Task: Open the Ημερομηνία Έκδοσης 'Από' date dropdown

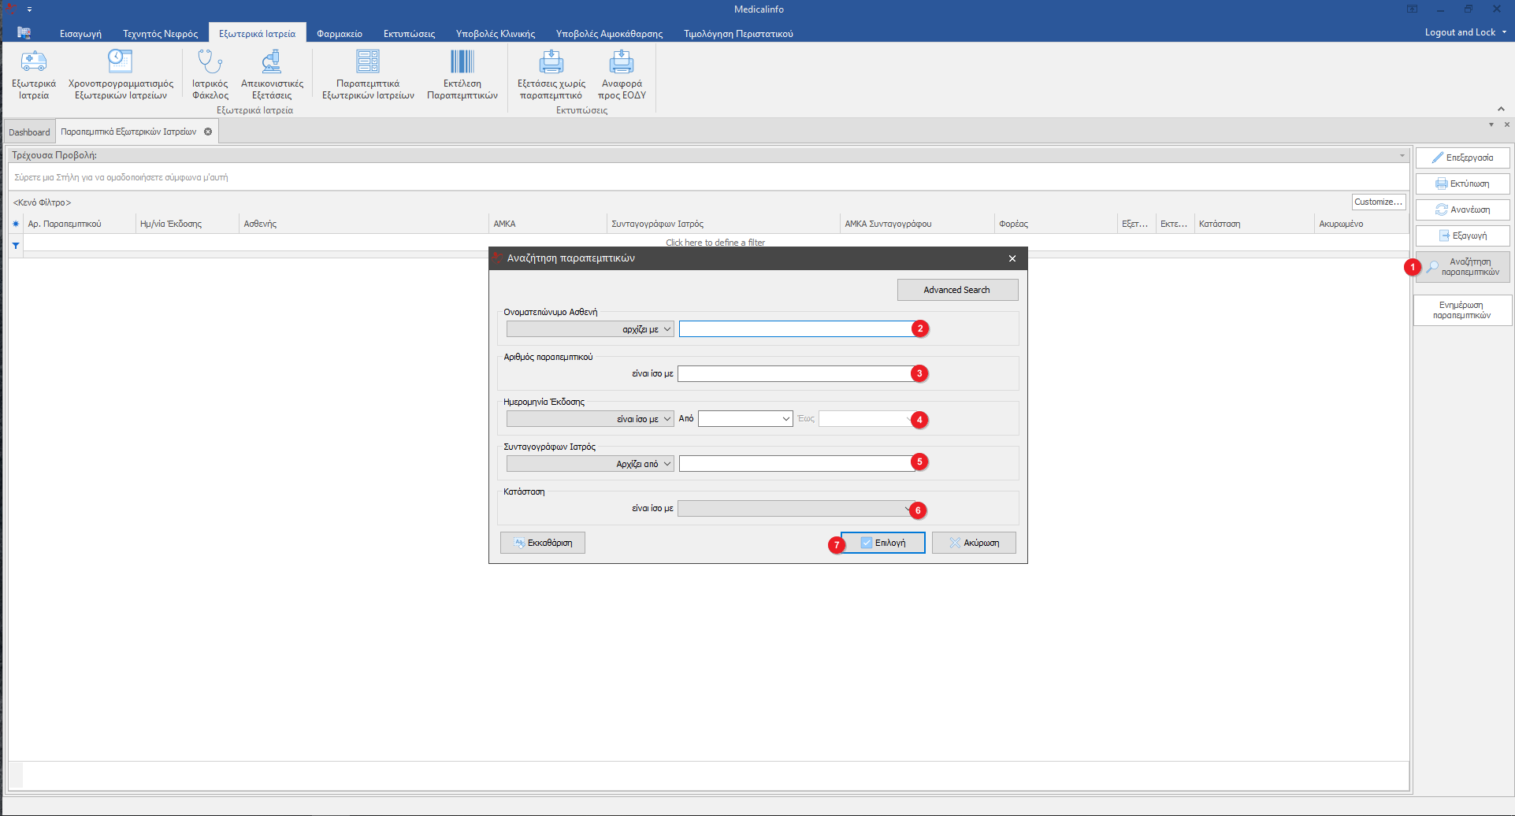Action: pos(785,419)
